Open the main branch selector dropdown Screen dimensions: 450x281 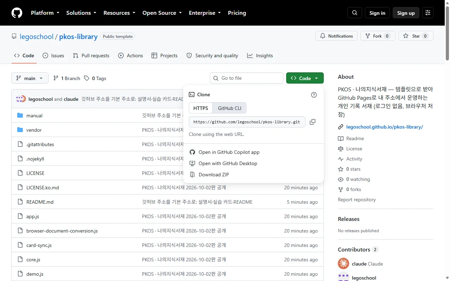click(30, 78)
